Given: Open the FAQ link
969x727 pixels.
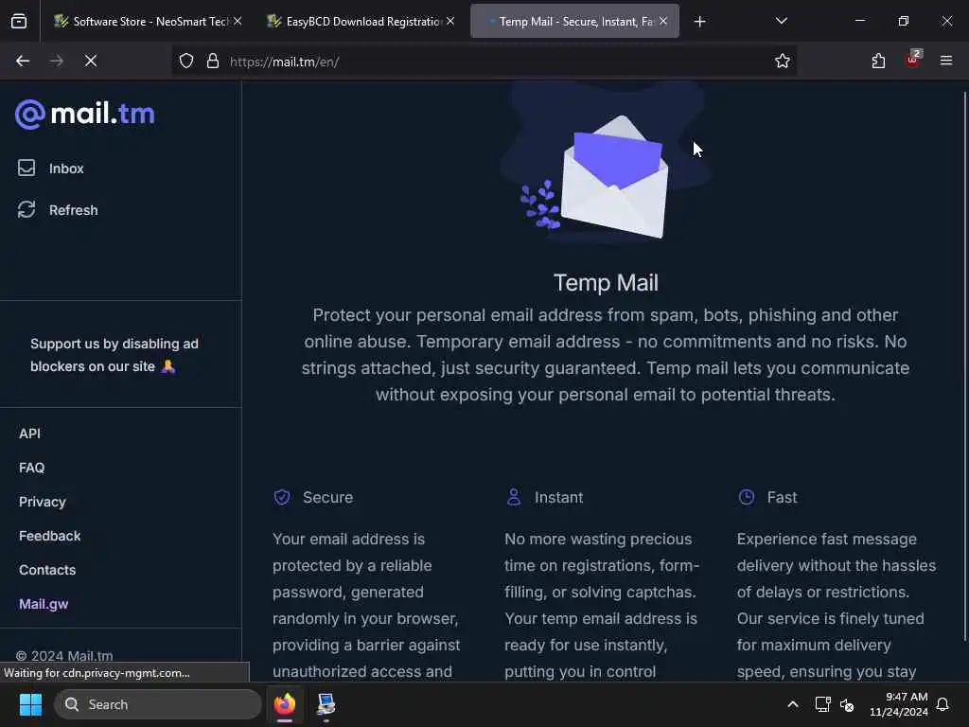Looking at the screenshot, I should (31, 468).
